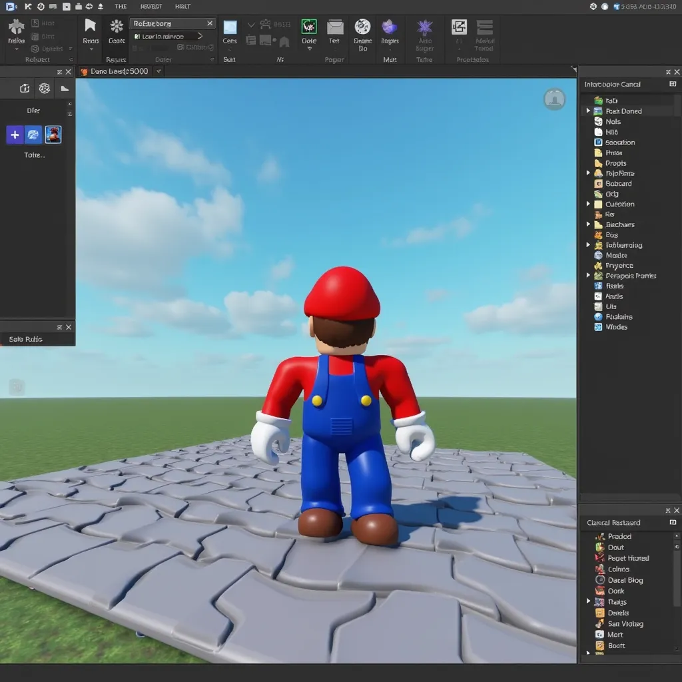Click the K icon in the title bar
Viewport: 682px width, 682px height.
pyautogui.click(x=28, y=7)
